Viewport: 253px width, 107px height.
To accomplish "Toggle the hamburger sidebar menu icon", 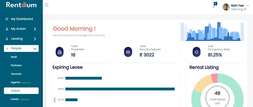I will pyautogui.click(x=47, y=5).
